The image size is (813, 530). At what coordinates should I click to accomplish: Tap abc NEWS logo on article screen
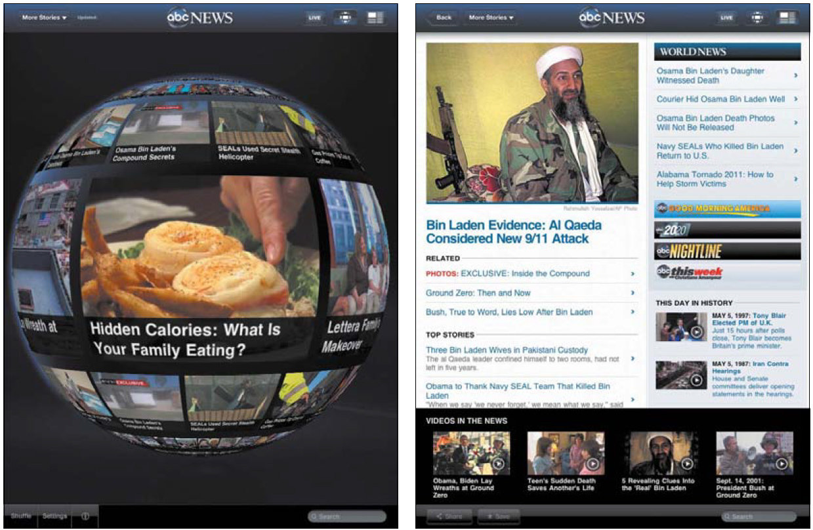pyautogui.click(x=612, y=18)
